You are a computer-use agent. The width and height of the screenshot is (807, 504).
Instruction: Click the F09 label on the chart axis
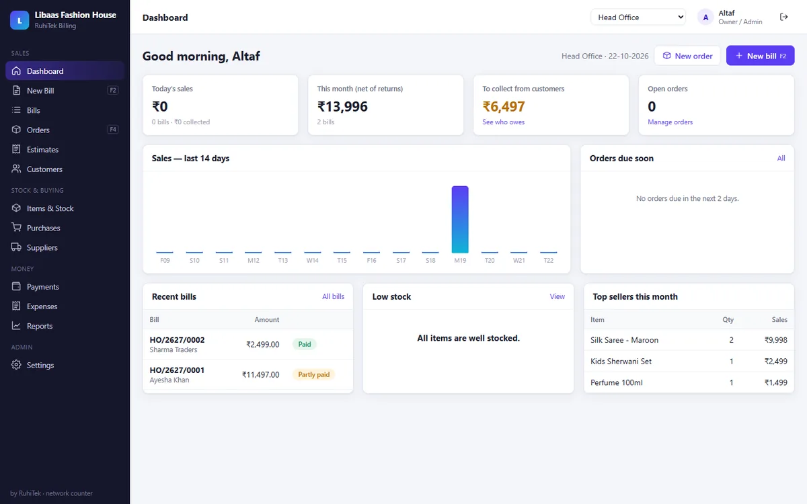click(165, 260)
